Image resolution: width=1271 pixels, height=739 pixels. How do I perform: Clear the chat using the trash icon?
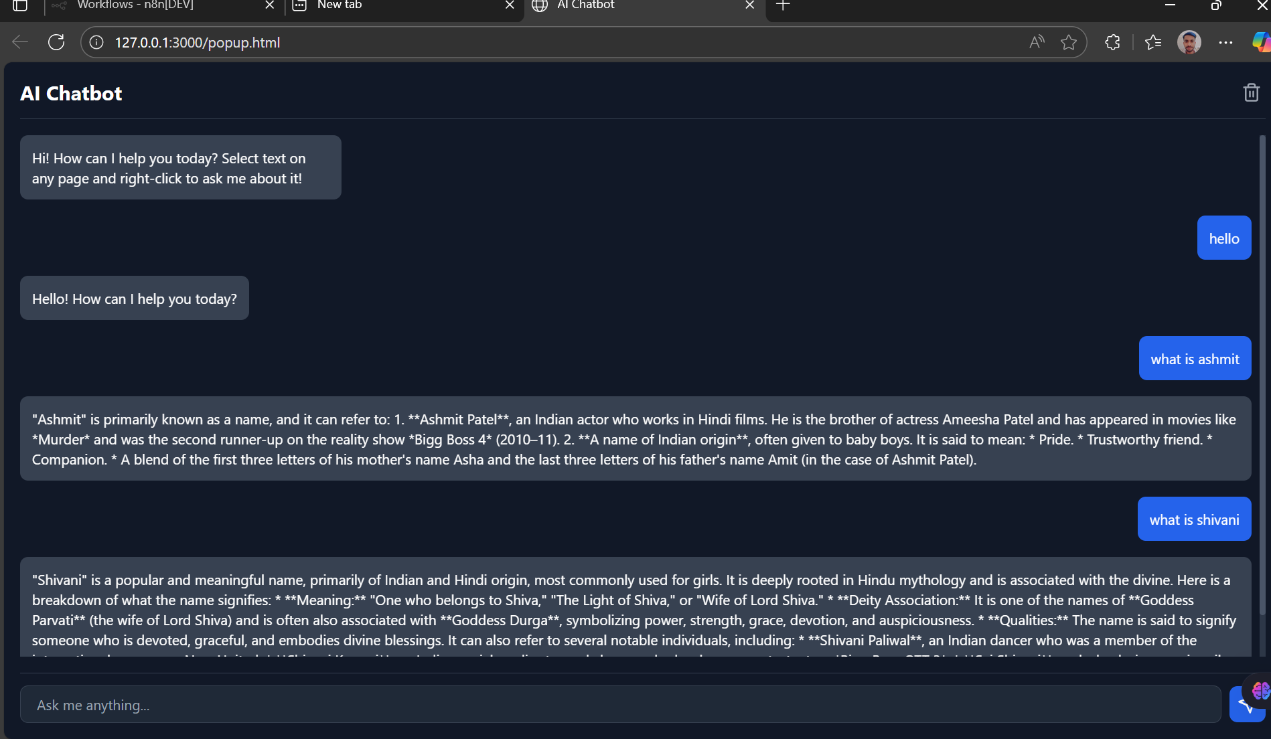1251,92
